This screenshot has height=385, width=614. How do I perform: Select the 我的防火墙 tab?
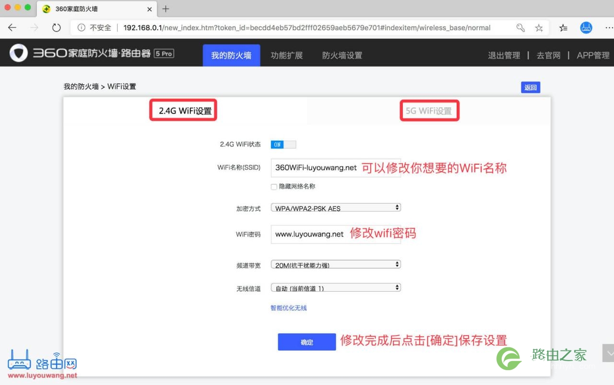pyautogui.click(x=231, y=55)
